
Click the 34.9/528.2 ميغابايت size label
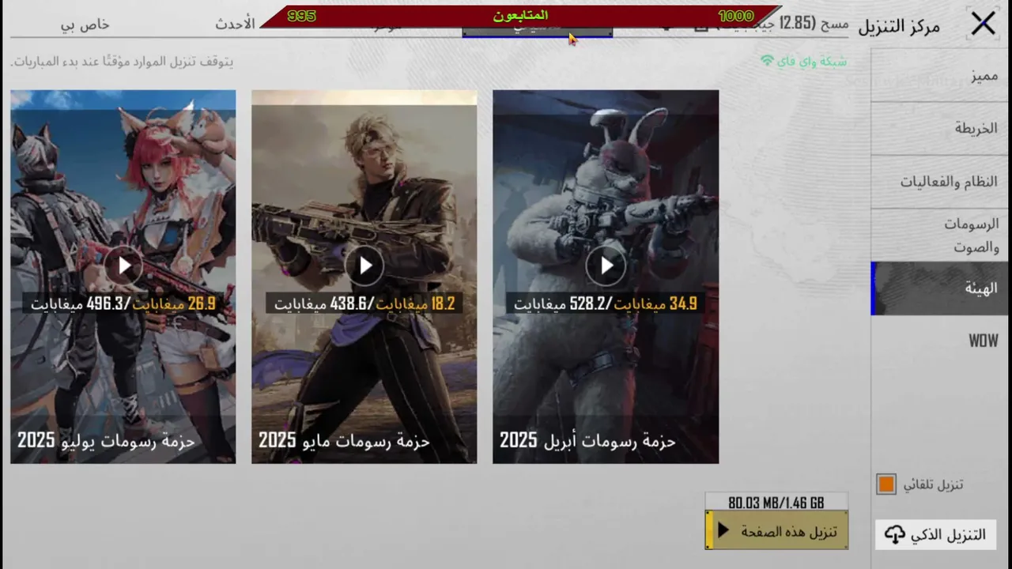(606, 303)
